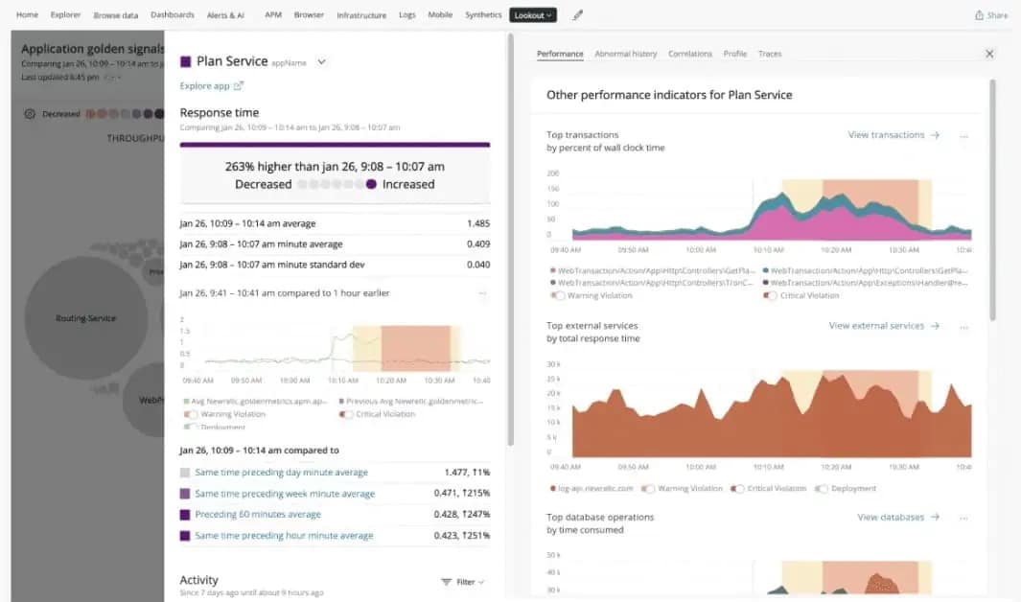Open Browser in the top navigation
This screenshot has width=1021, height=602.
309,14
